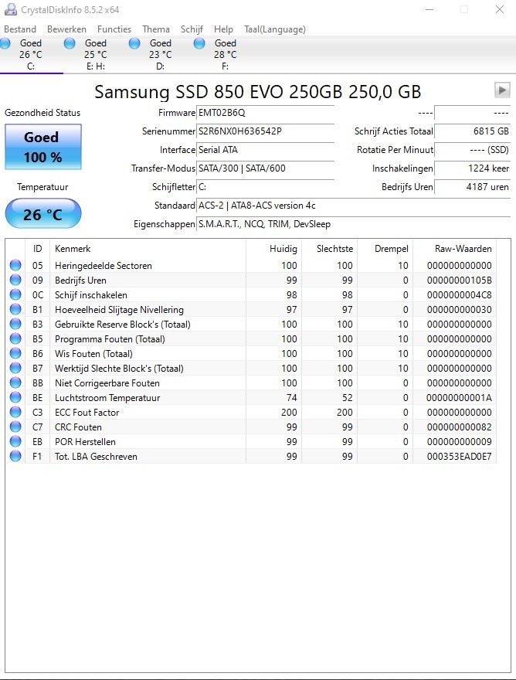Click the Raw-Waarden column header

[454, 249]
